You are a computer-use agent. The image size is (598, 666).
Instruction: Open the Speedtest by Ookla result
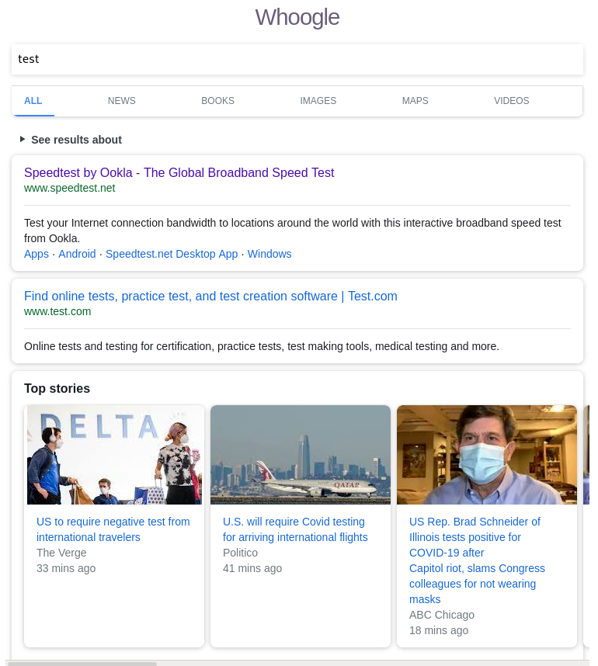tap(179, 172)
